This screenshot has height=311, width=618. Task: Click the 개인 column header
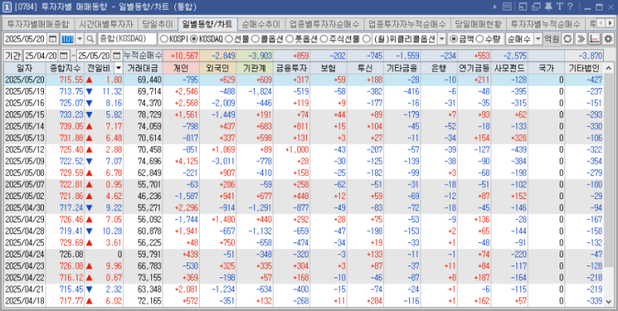[181, 68]
